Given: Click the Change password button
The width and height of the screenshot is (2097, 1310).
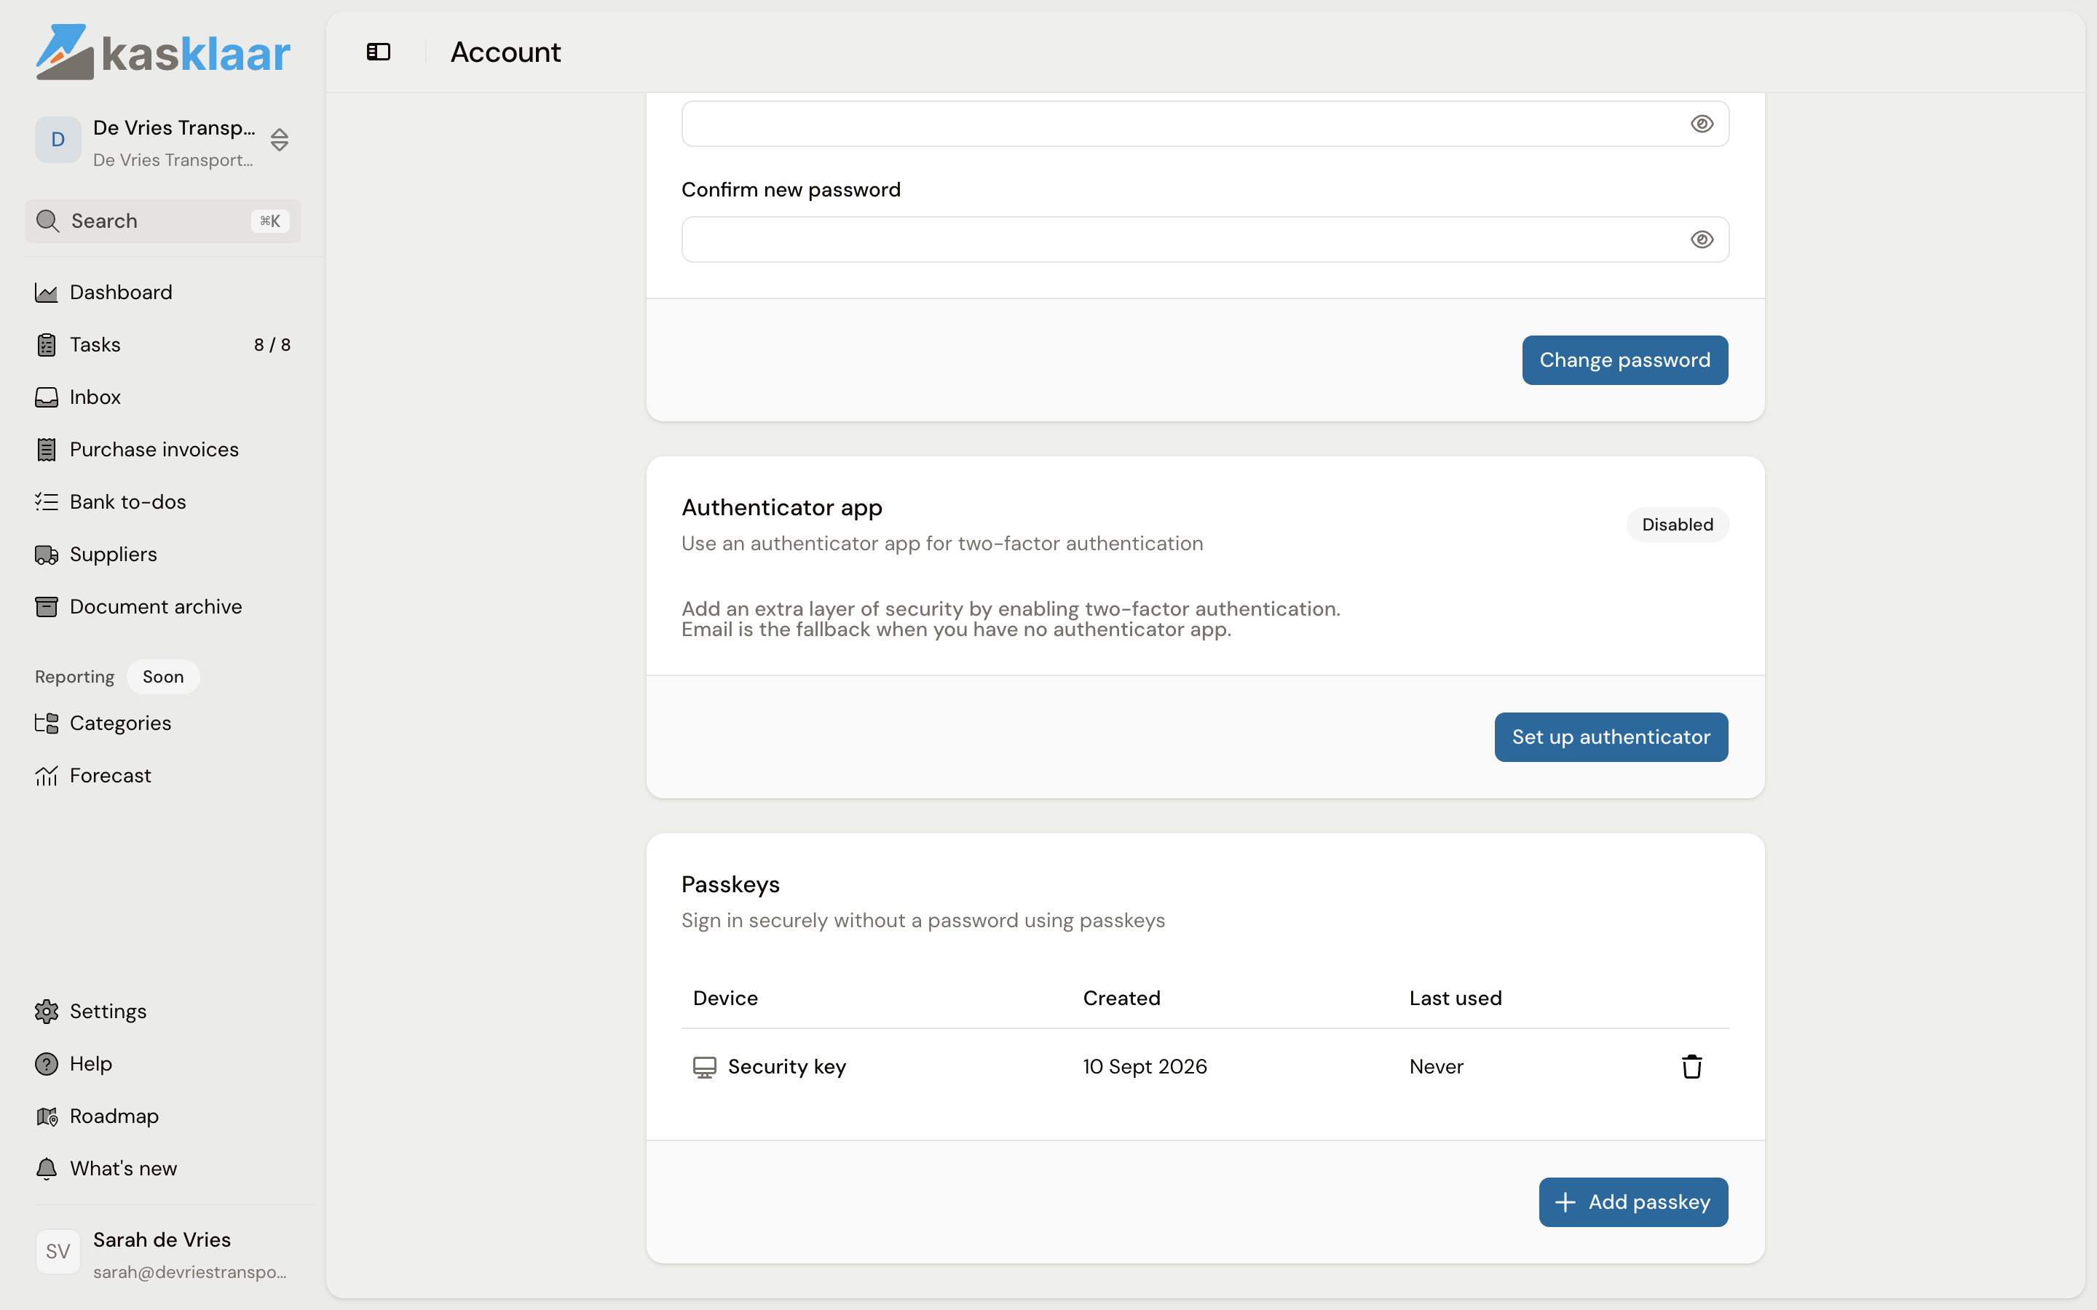Looking at the screenshot, I should 1624,360.
